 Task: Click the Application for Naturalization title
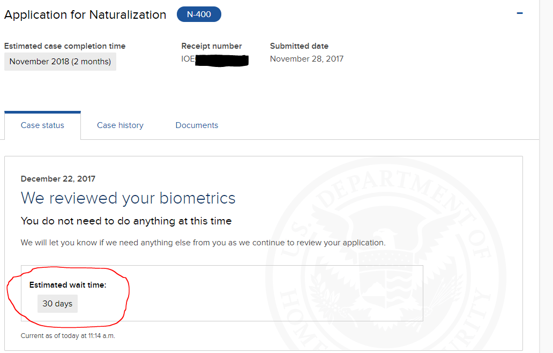(x=85, y=15)
